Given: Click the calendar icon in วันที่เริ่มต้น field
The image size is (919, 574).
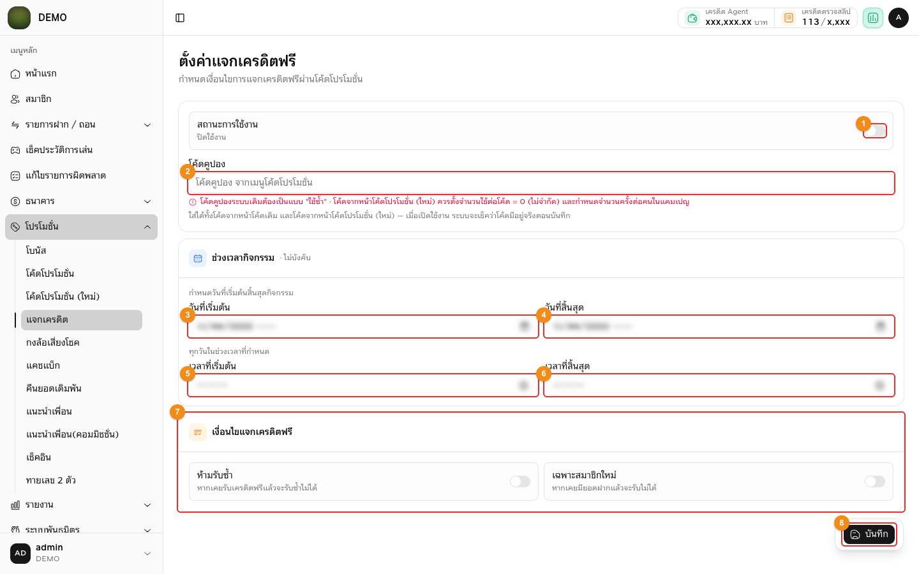Looking at the screenshot, I should click(x=524, y=327).
